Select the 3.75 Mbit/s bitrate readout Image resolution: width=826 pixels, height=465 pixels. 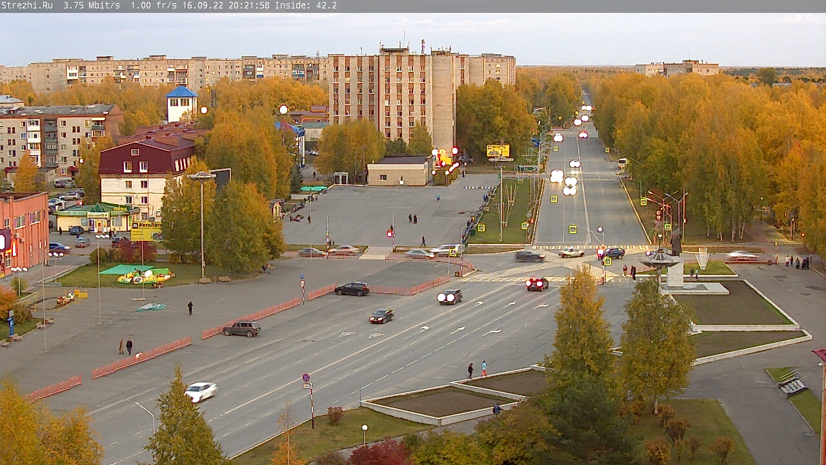[92, 5]
